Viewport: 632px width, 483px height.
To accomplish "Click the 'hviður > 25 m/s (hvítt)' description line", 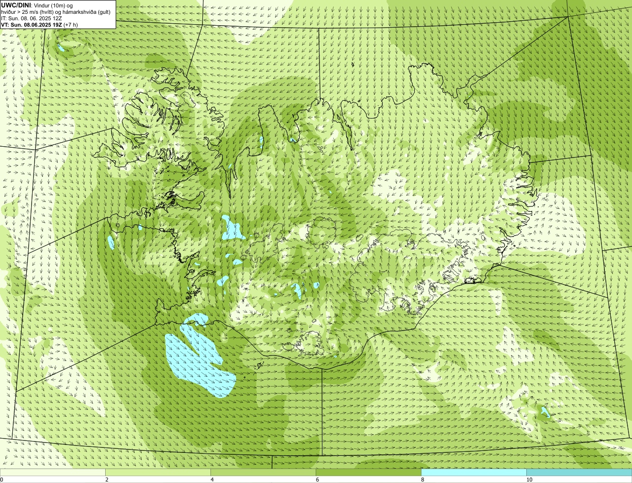I will (55, 11).
